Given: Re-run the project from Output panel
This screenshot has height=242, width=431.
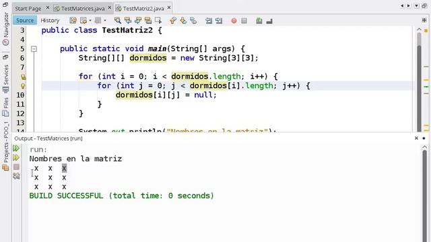Looking at the screenshot, I should (16, 148).
